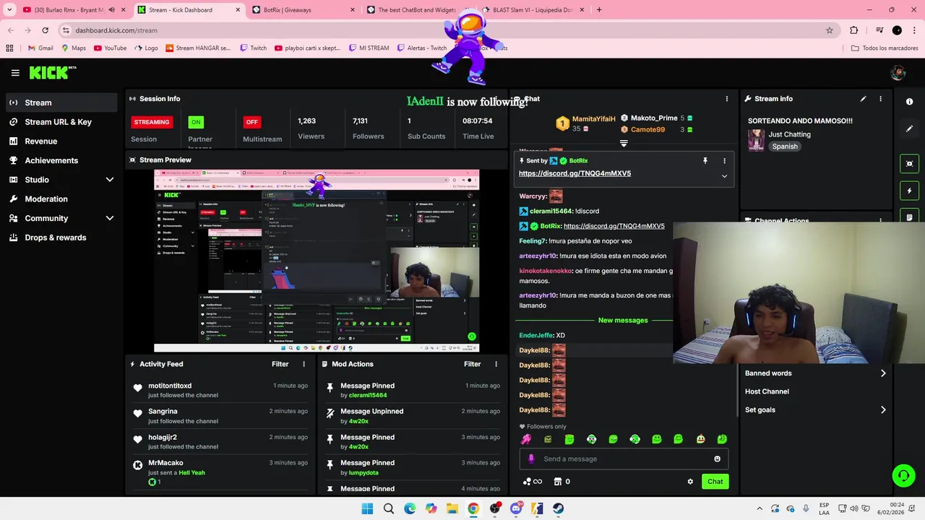
Task: Open the Moderation page
Action: [x=61, y=199]
